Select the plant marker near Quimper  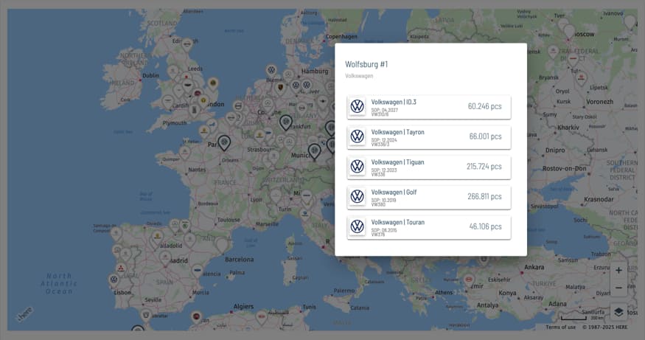[185, 153]
